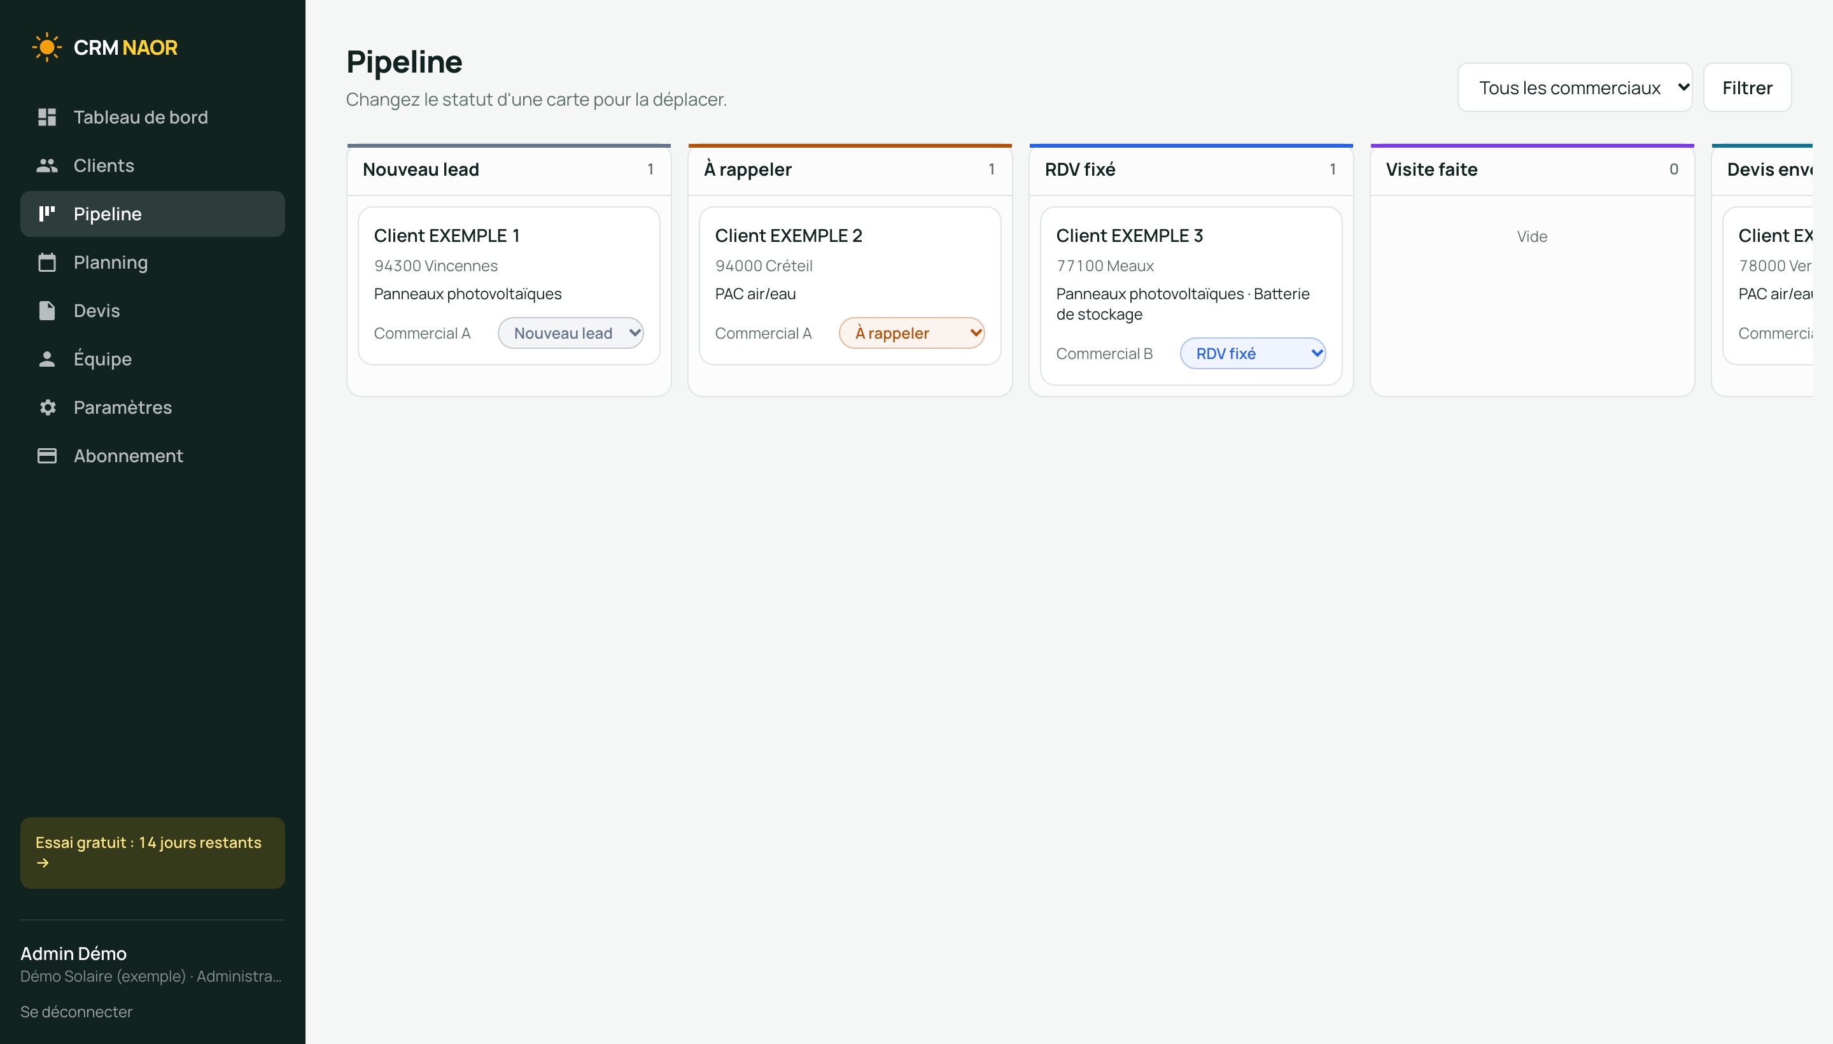Click the À rappeler column header
This screenshot has width=1833, height=1044.
850,170
